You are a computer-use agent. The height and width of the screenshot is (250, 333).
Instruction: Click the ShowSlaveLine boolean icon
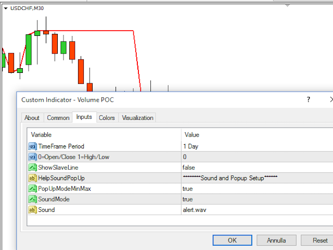point(32,168)
